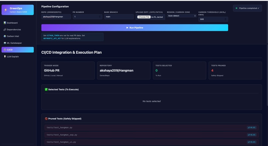Click the green status dot in Pipeline completed badge
The image size is (268, 146).
point(236,8)
